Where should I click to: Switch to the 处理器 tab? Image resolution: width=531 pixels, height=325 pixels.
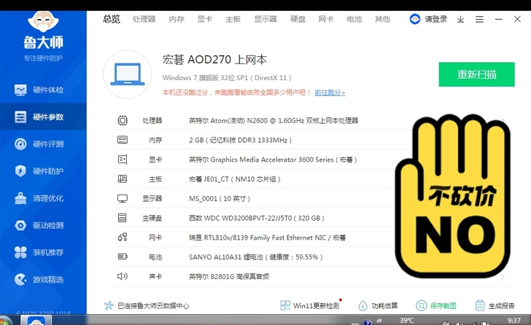coord(144,19)
